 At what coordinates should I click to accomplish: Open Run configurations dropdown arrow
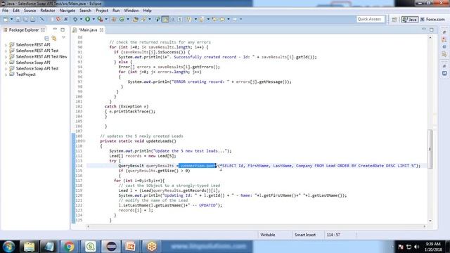click(94, 19)
